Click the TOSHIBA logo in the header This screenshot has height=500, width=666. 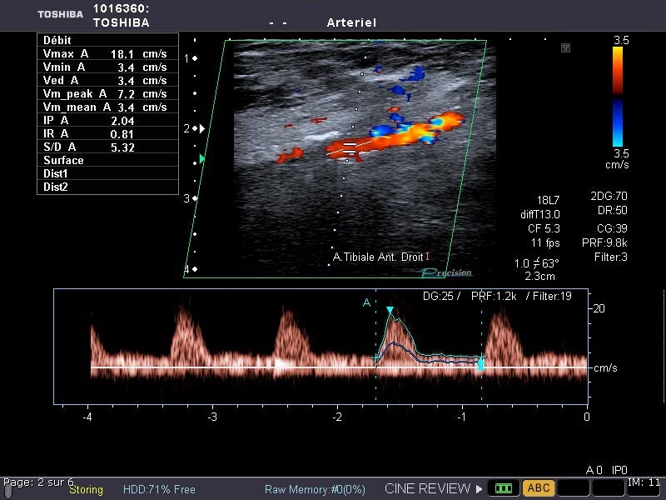[x=60, y=14]
